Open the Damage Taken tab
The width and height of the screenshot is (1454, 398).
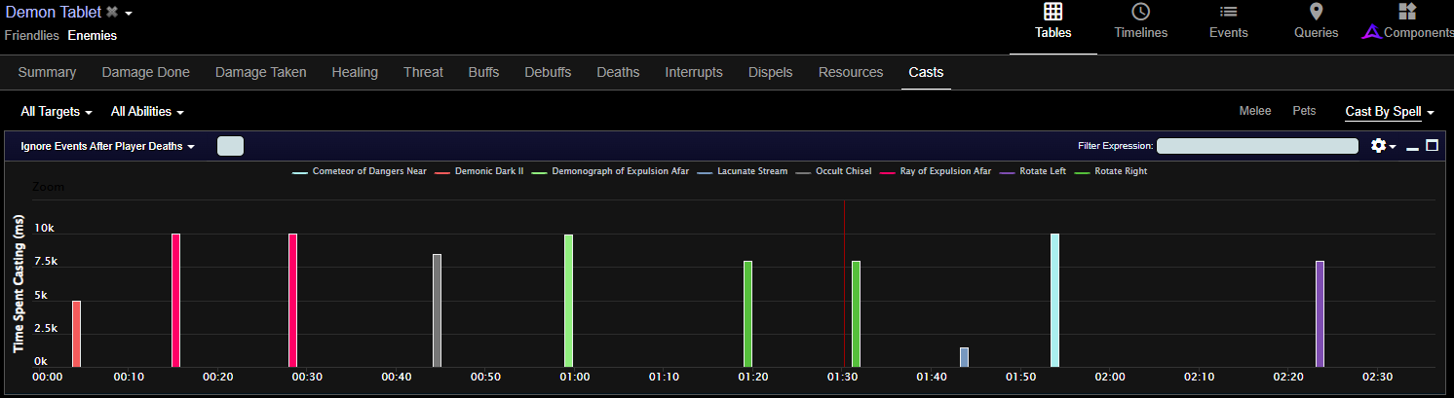[x=260, y=72]
